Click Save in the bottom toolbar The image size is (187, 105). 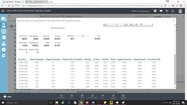click(72, 96)
